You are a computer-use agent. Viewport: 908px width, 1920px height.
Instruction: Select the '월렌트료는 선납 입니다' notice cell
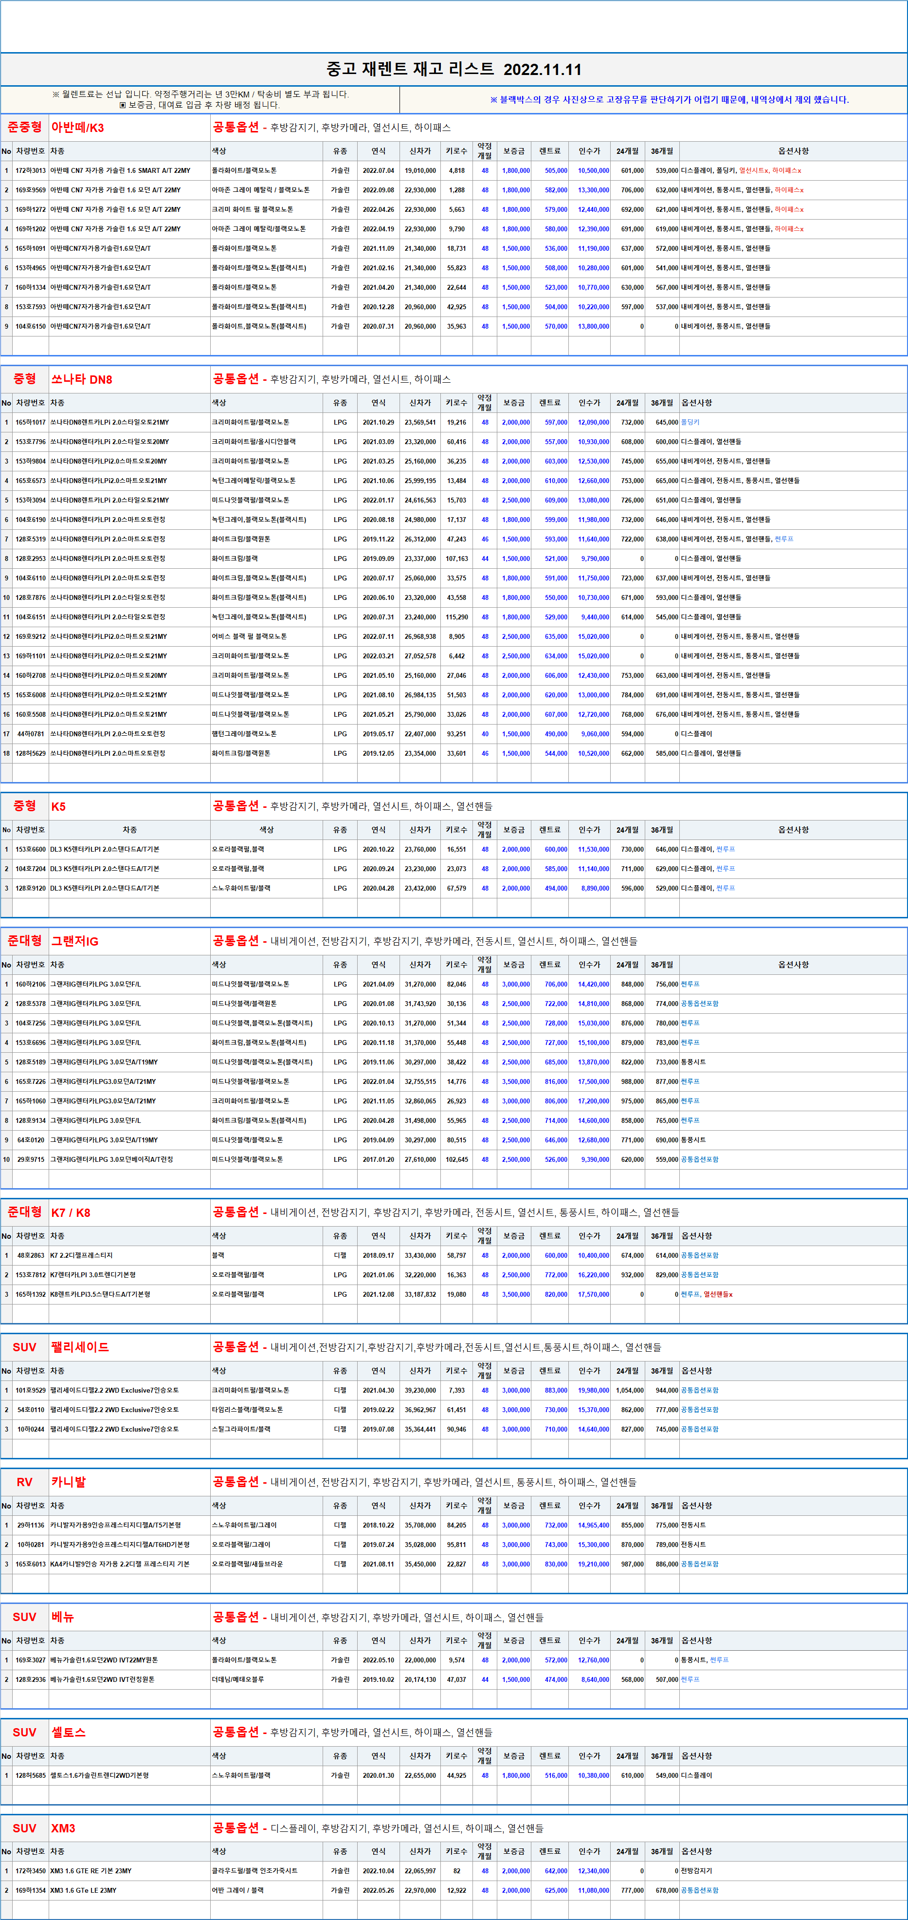(x=200, y=100)
